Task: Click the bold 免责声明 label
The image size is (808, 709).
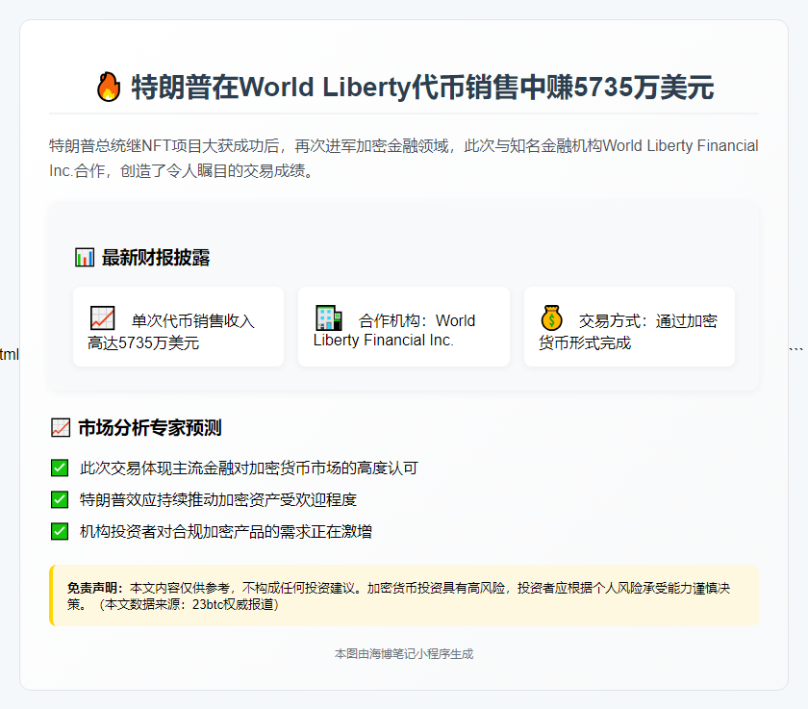Action: [95, 588]
